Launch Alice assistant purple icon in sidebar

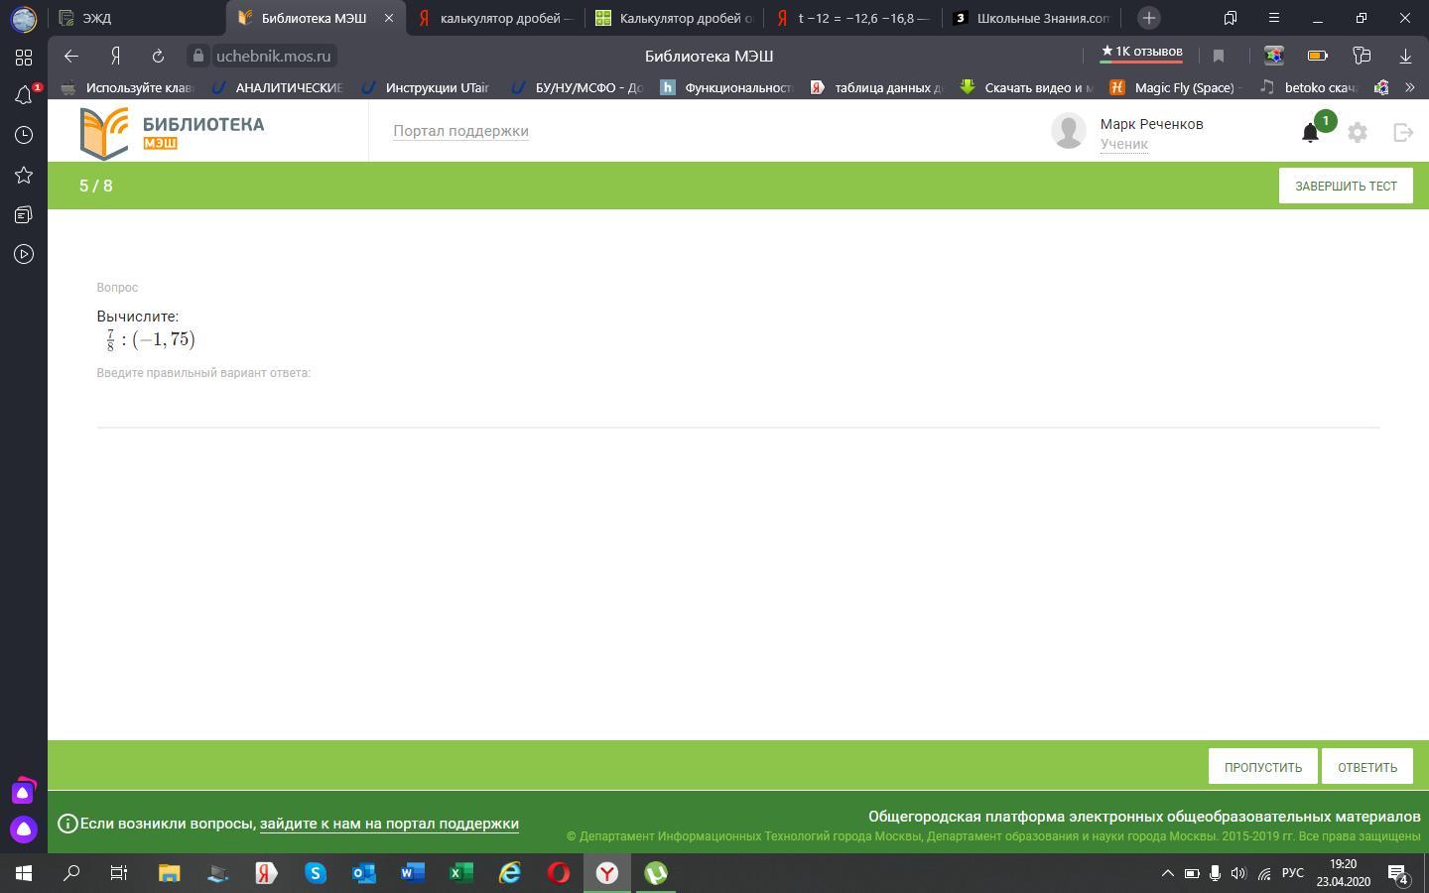point(23,829)
